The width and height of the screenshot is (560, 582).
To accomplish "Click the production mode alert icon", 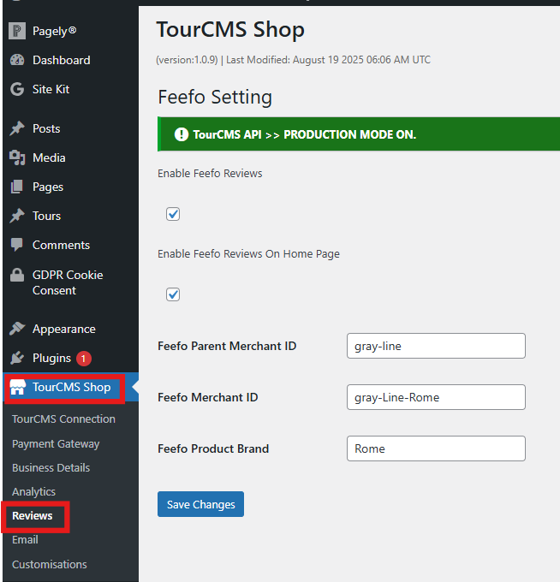I will coord(182,134).
